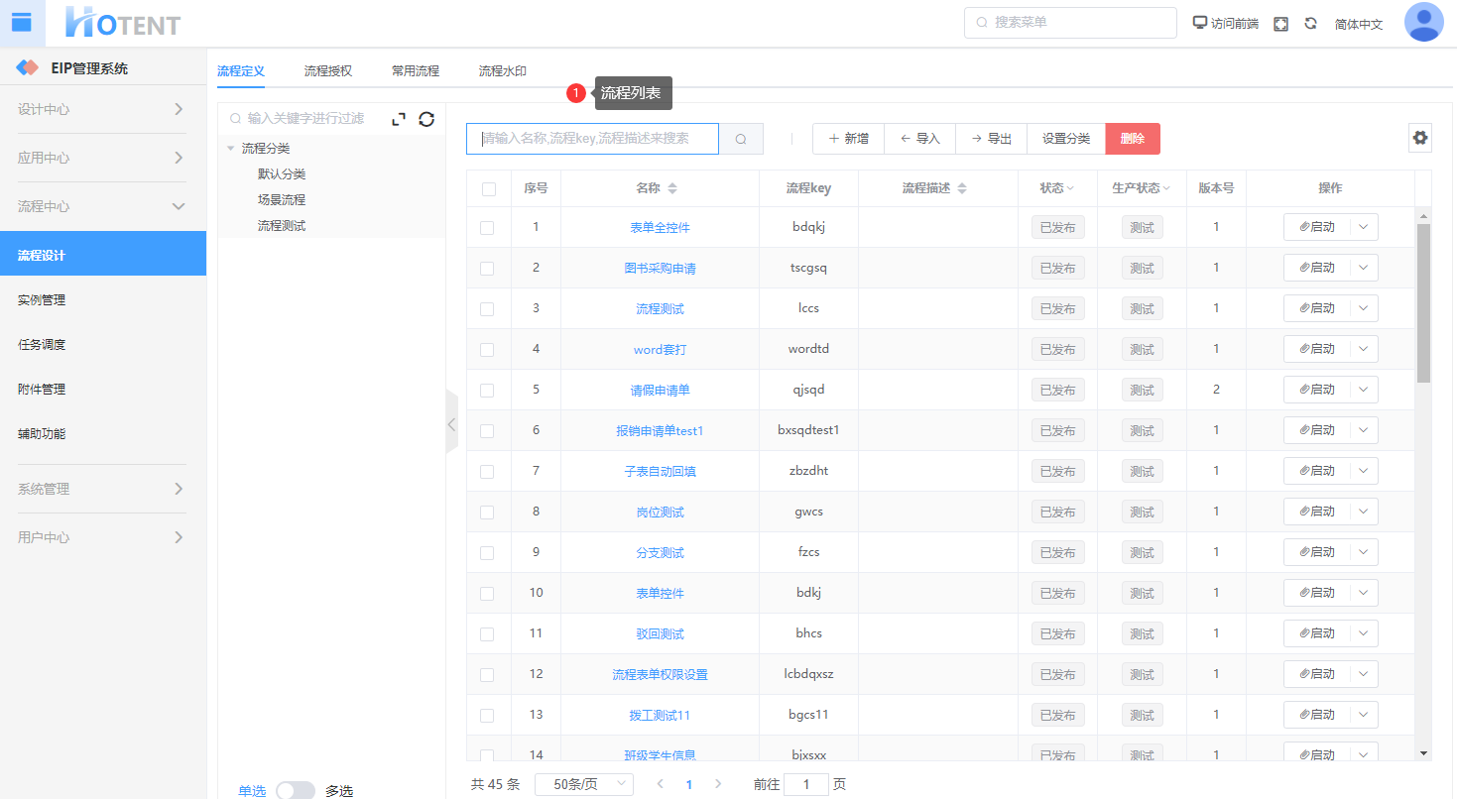Click the search magnifier button beside search box
The image size is (1457, 799).
[741, 139]
